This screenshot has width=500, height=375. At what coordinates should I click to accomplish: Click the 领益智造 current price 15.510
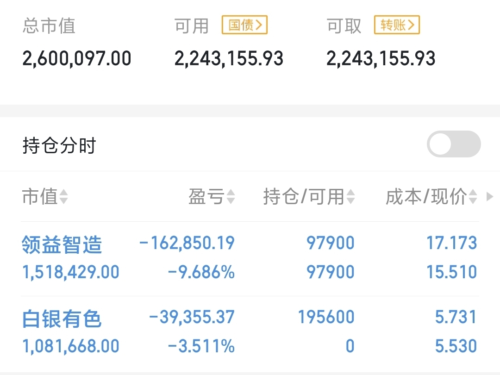452,272
